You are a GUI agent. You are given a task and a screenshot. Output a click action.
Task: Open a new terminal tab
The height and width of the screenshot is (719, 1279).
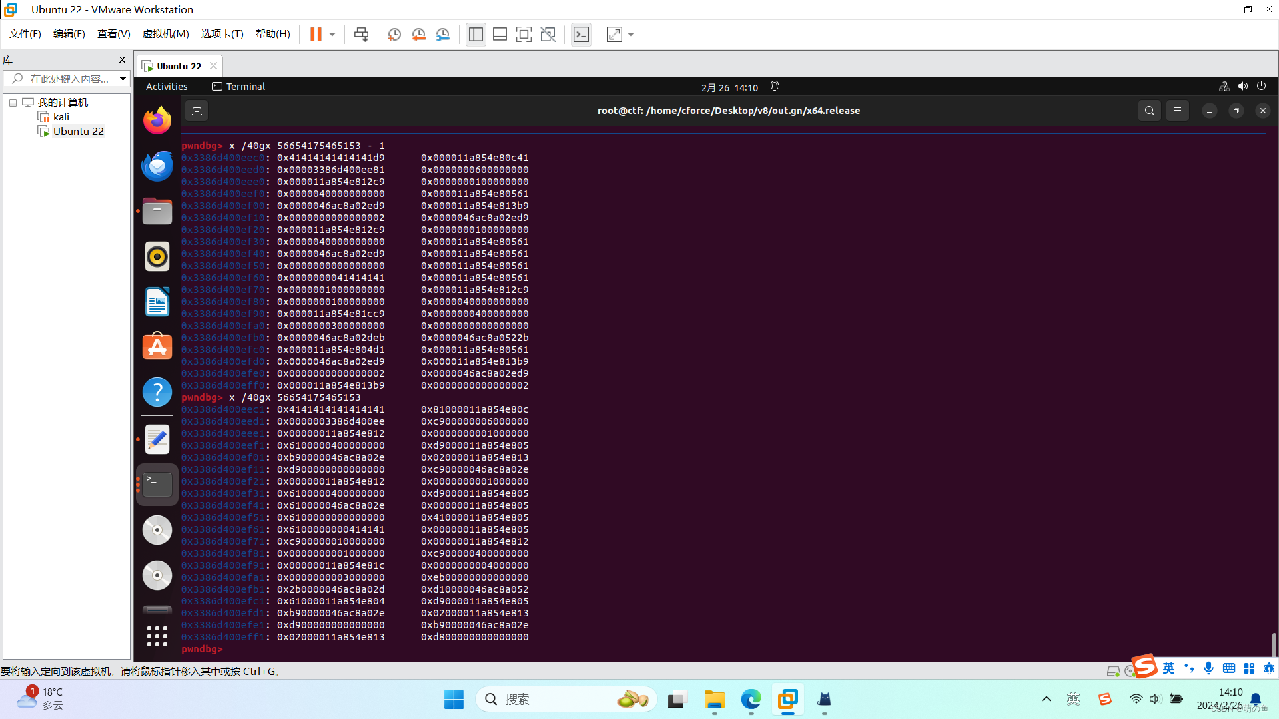point(197,111)
